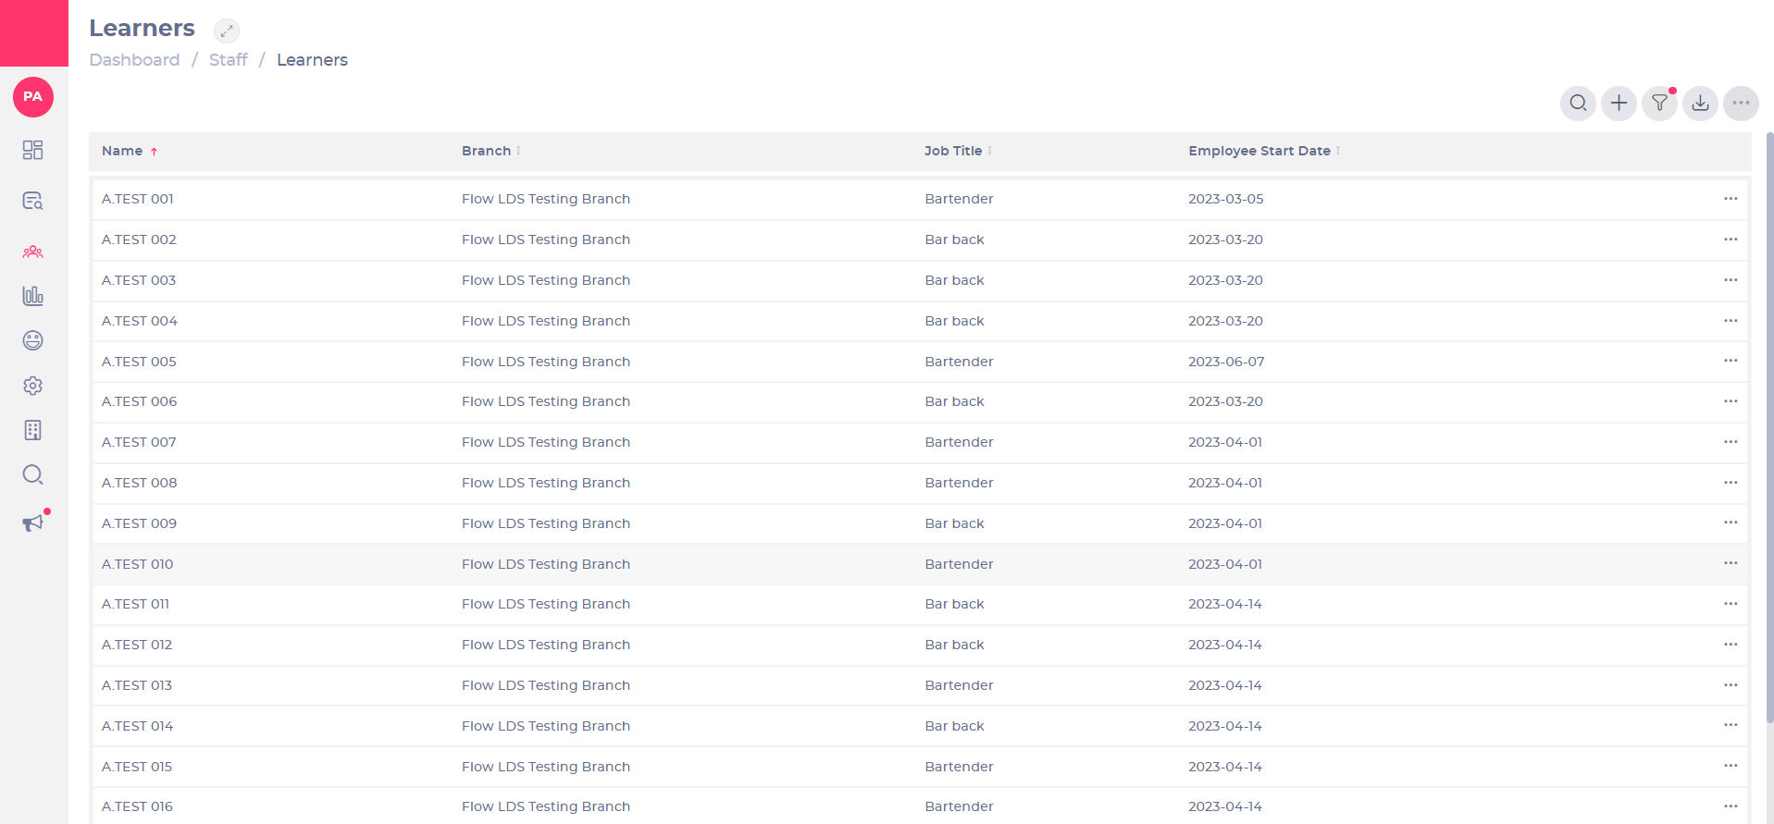Viewport: 1774px width, 824px height.
Task: Go to Staff breadcrumb link
Action: pos(229,60)
